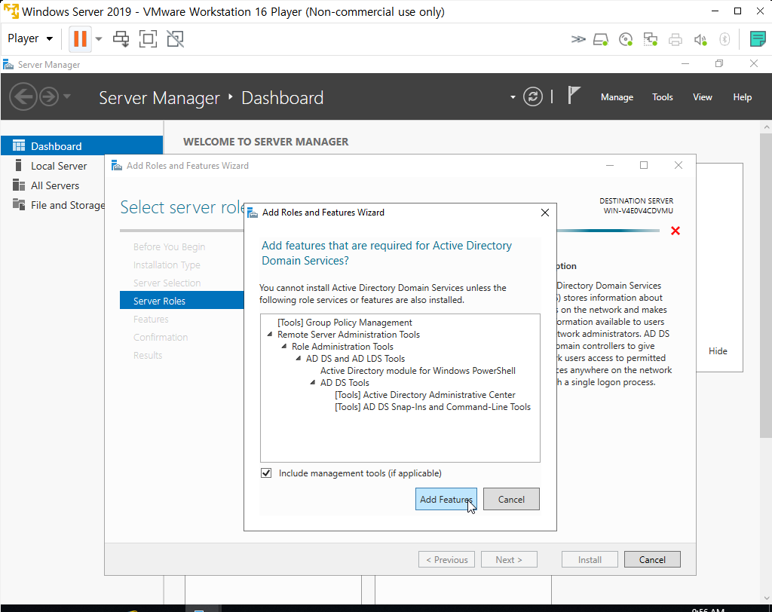Image resolution: width=772 pixels, height=612 pixels.
Task: Cancel the required features dialog
Action: 511,499
